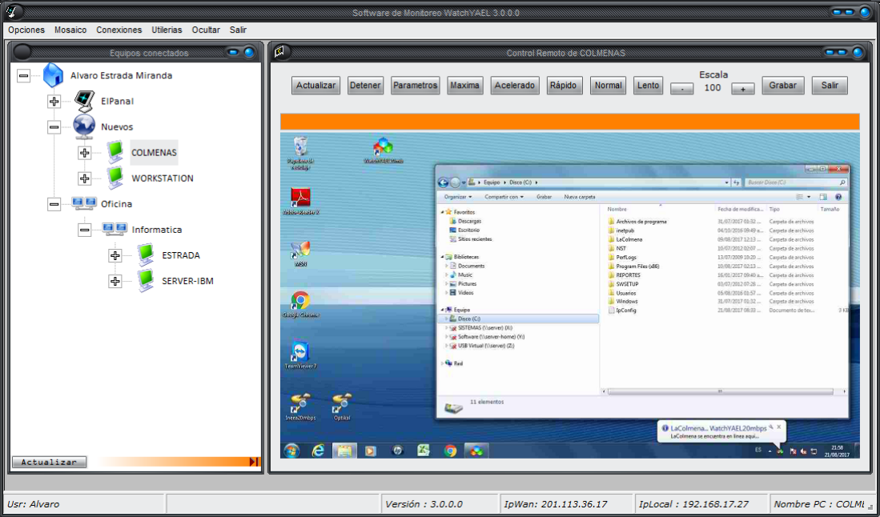Open Google Chrome on remote desktop
The width and height of the screenshot is (880, 517).
pos(300,302)
